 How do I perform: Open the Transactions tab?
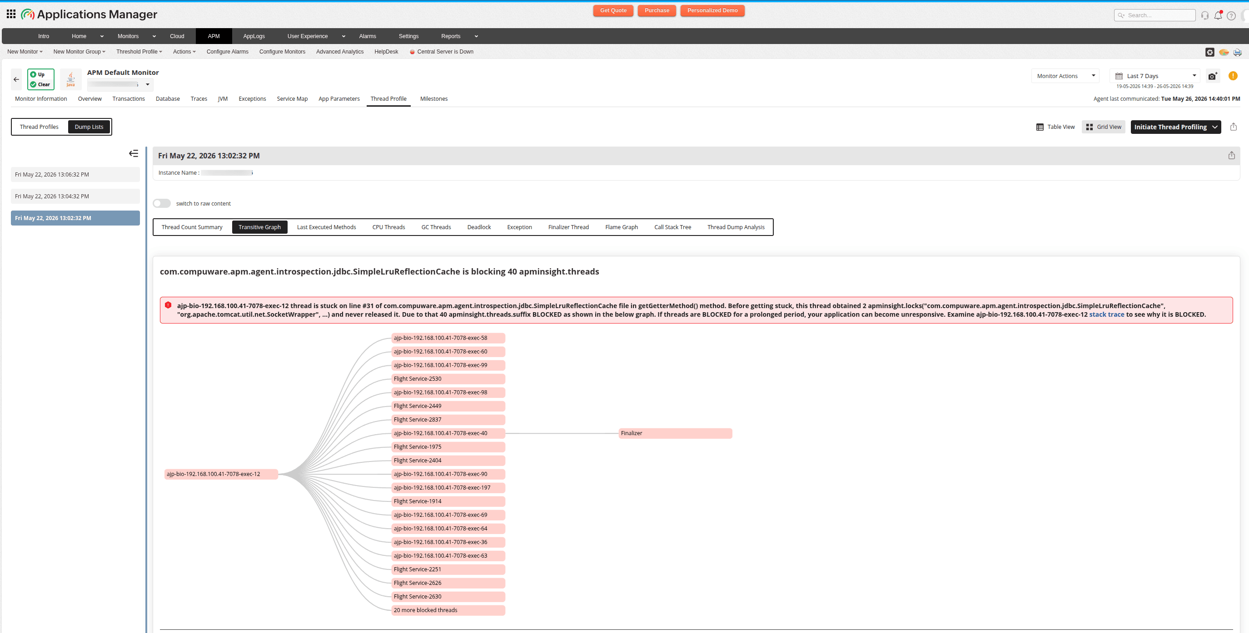click(129, 99)
